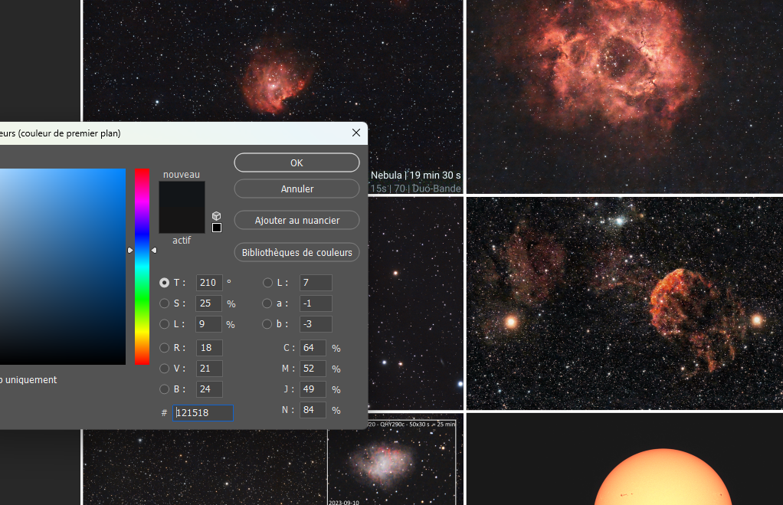Select the Lab b radio button

[x=267, y=324]
